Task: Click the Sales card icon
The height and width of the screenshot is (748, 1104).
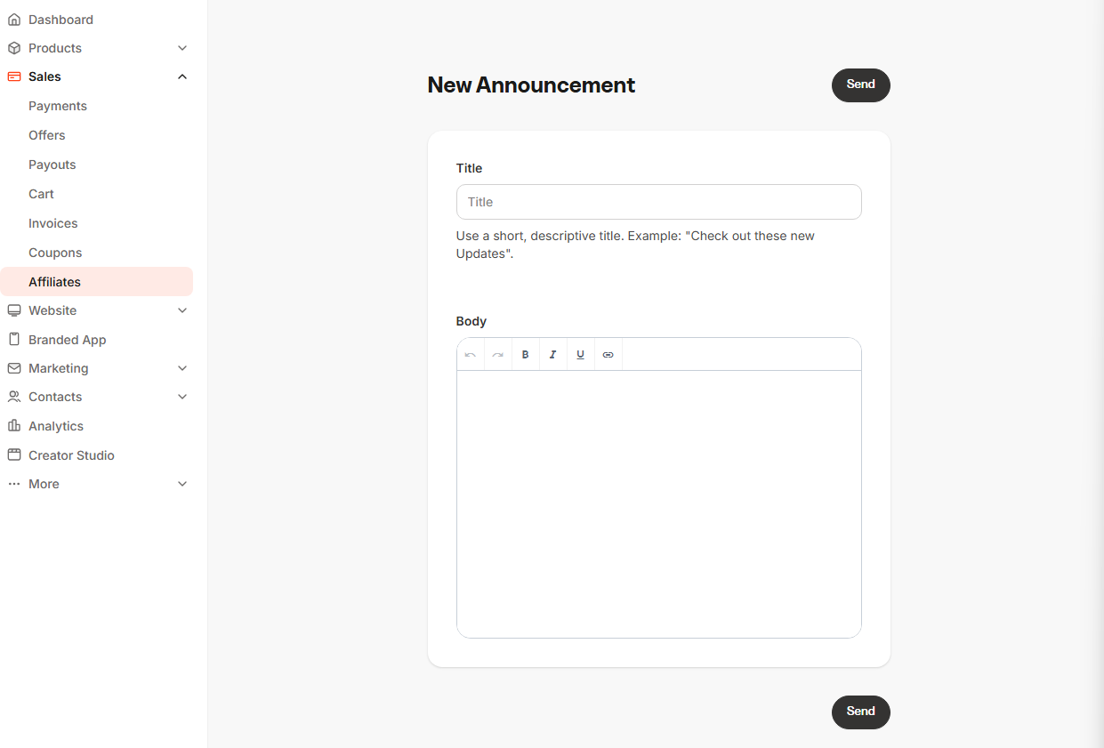Action: 14,76
